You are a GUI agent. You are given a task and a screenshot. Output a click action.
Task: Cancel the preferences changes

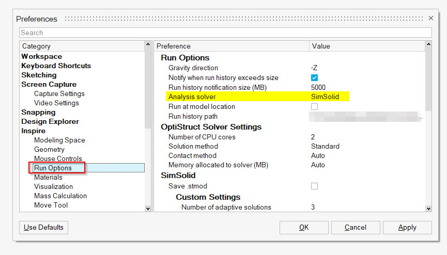click(x=356, y=227)
